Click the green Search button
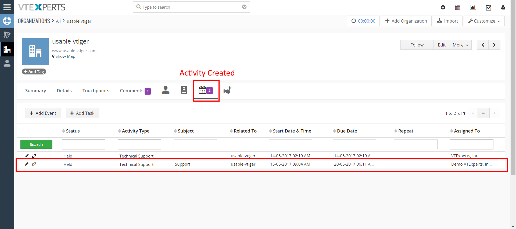This screenshot has height=229, width=516. [36, 144]
